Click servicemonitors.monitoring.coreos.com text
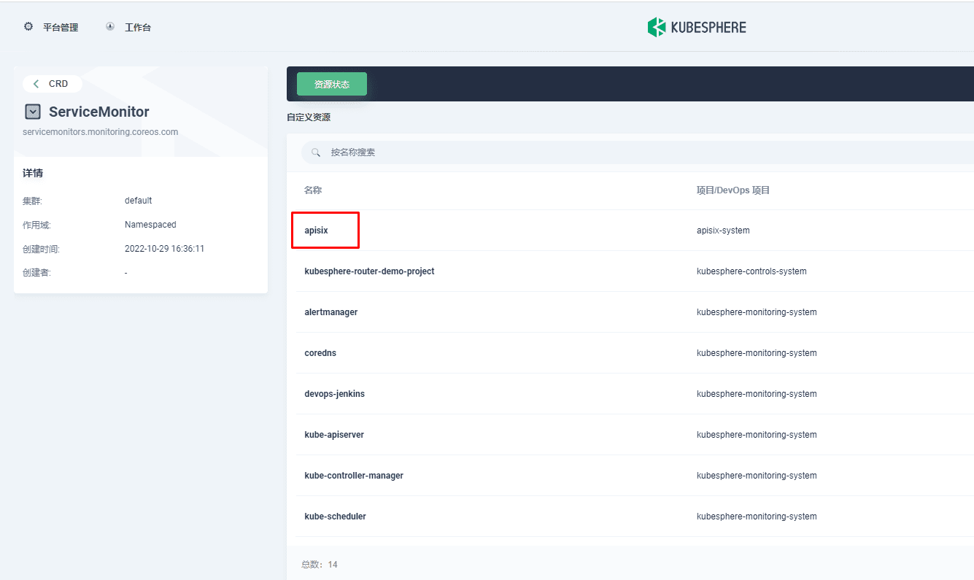This screenshot has height=580, width=974. (x=101, y=132)
